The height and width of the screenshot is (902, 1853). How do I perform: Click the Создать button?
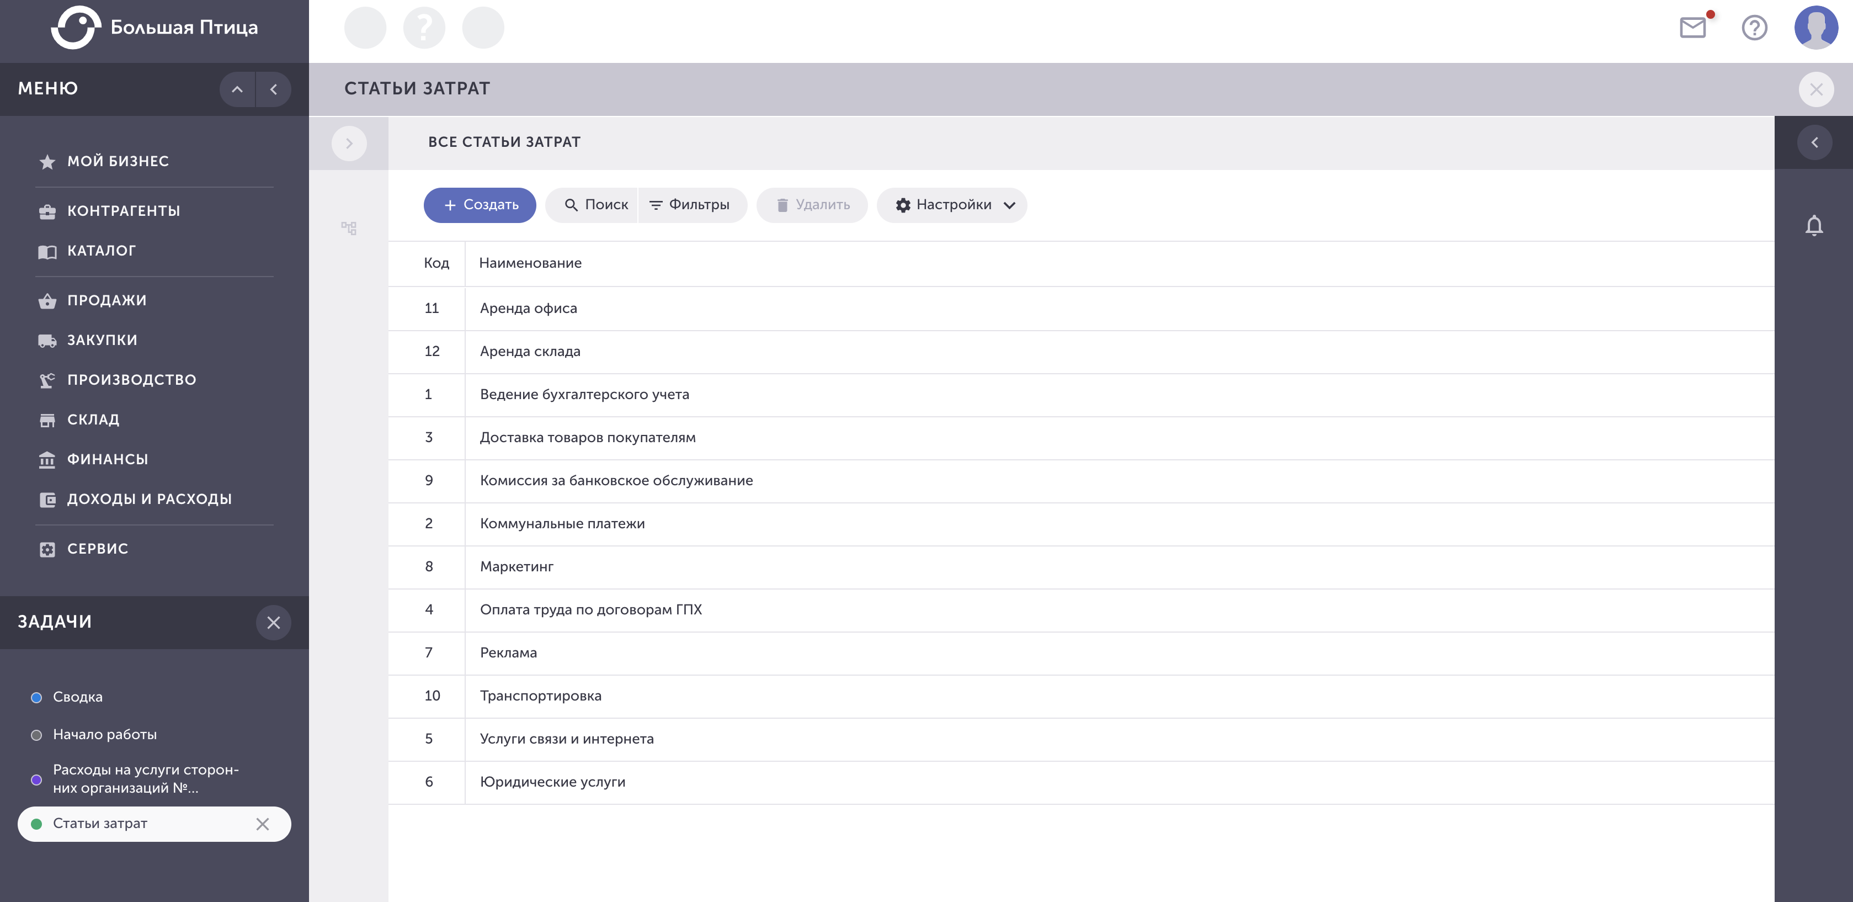point(480,205)
